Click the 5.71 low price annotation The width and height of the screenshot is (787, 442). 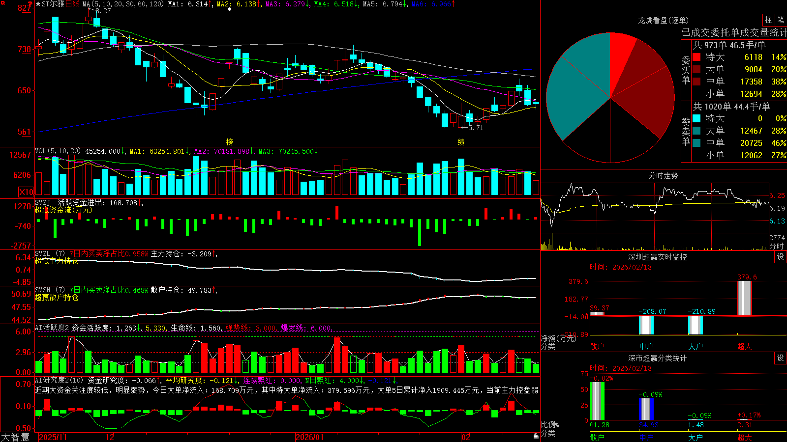(x=475, y=128)
